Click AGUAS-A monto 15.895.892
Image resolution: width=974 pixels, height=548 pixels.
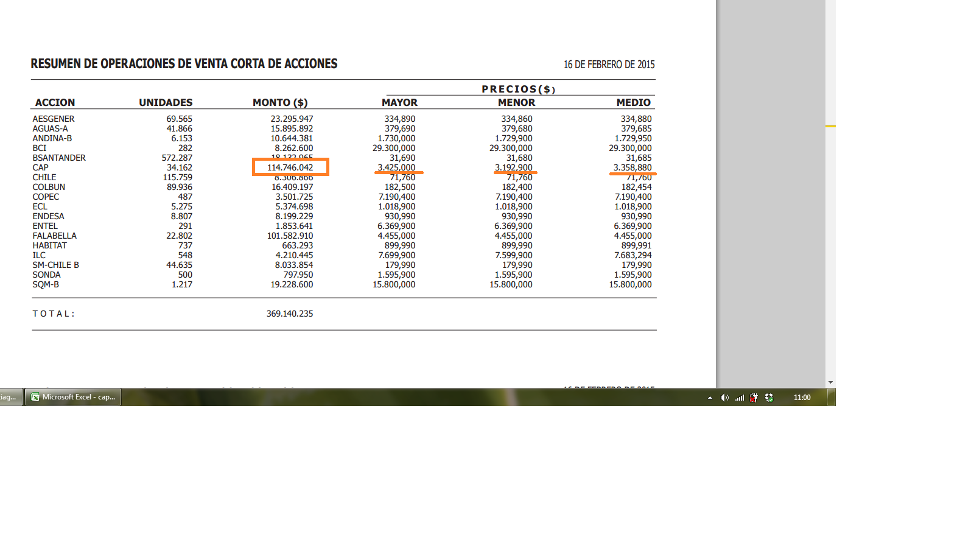[292, 128]
